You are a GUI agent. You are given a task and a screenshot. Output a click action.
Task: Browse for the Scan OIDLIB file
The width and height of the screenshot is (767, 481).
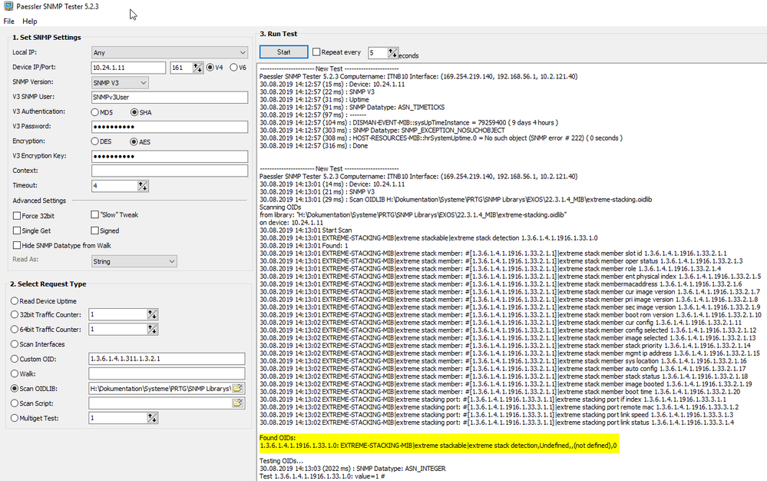tap(238, 389)
